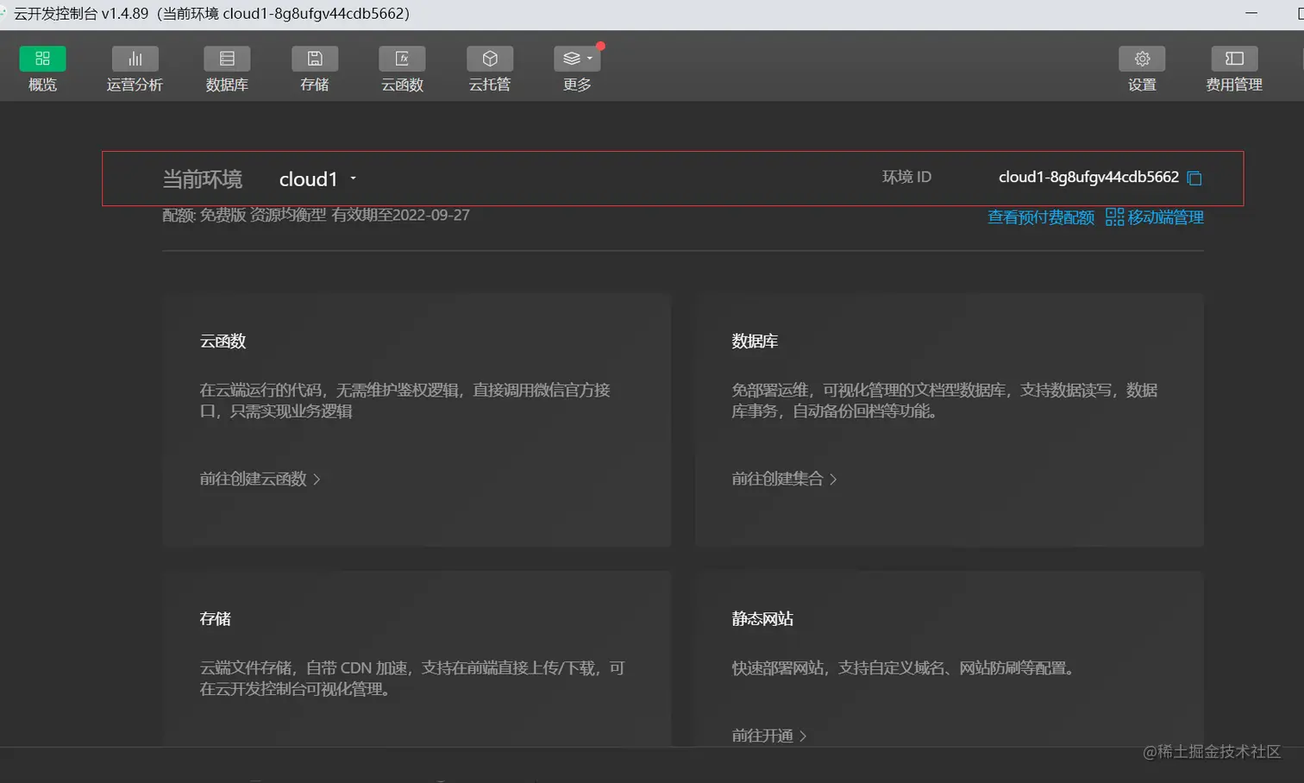Expand the chevron next to 前往创建云函数

[x=318, y=479]
